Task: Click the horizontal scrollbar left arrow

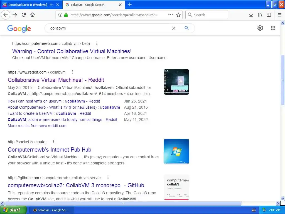Action: [x=2, y=203]
